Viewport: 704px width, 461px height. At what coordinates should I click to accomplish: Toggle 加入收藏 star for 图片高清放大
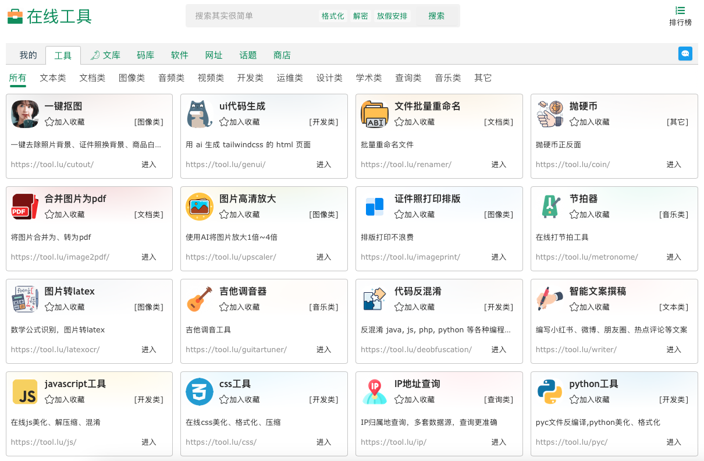point(224,215)
